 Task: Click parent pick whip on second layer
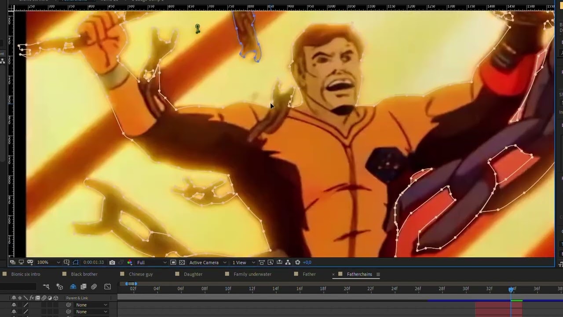(x=69, y=312)
